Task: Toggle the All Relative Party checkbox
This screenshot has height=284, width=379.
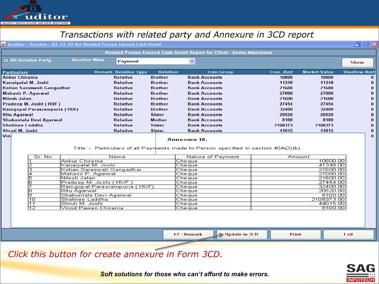Action: coord(6,60)
